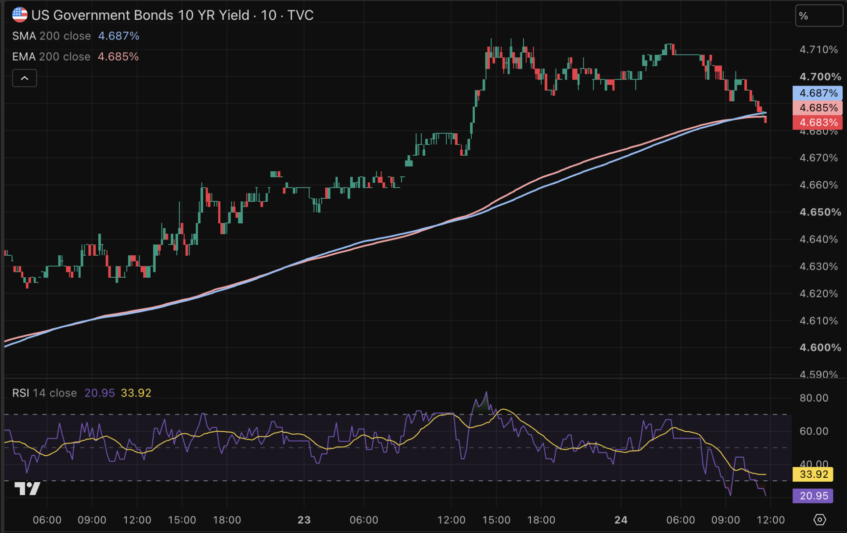This screenshot has width=847, height=533.
Task: Click the SMA value 4.687% in legend
Action: [x=118, y=36]
